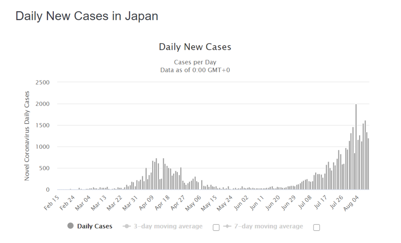Click the last bar at chart's right edge

point(368,164)
